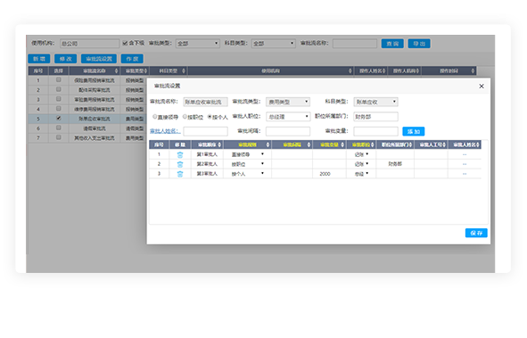The height and width of the screenshot is (338, 527).
Task: Open 审批职位 dropdown in 第1审批人 row
Action: (362, 154)
